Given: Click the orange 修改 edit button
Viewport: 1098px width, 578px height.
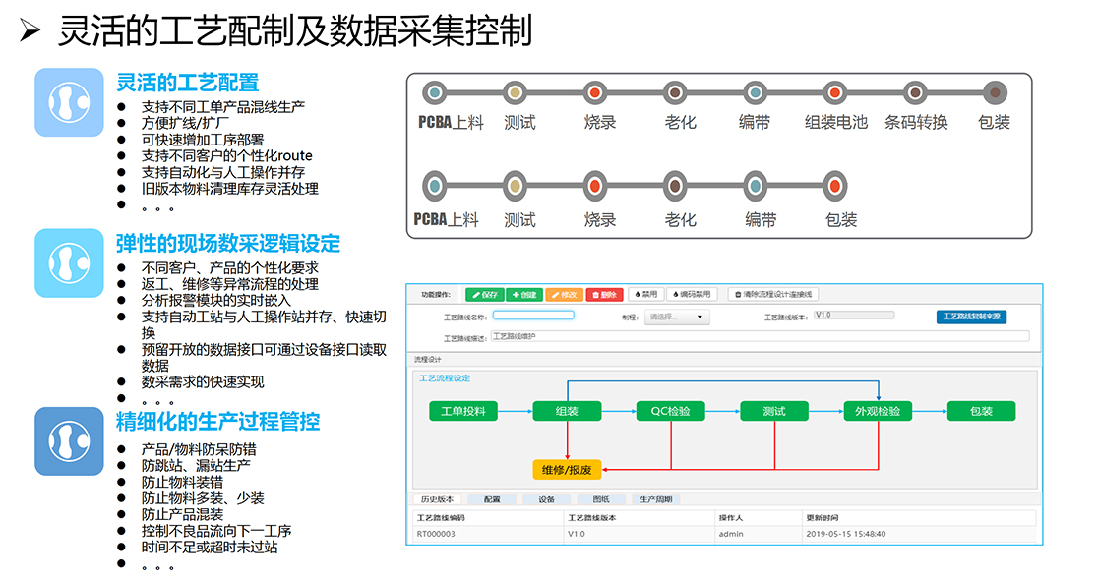Looking at the screenshot, I should tap(564, 295).
